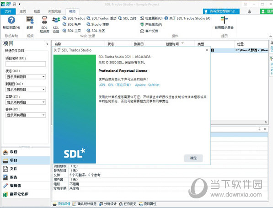This screenshot has height=208, width=273.
Task: Go to the Projects view
Action: click(26, 160)
